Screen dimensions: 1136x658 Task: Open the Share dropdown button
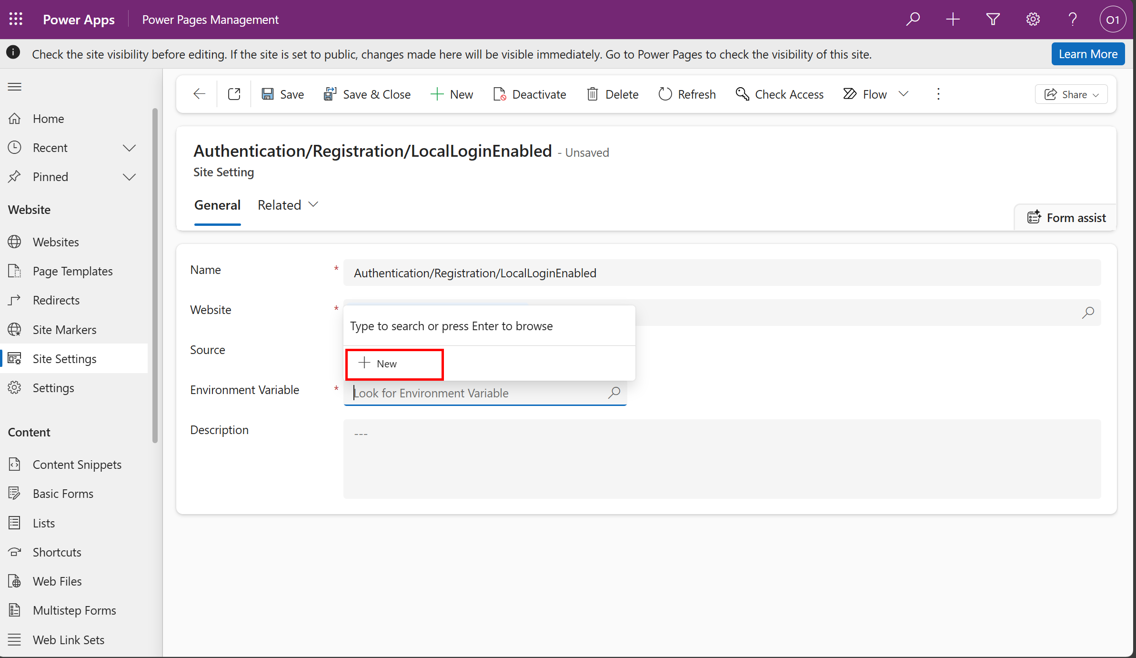1071,94
